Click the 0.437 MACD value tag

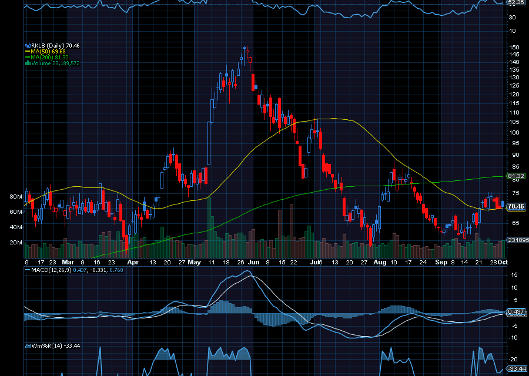coord(516,311)
